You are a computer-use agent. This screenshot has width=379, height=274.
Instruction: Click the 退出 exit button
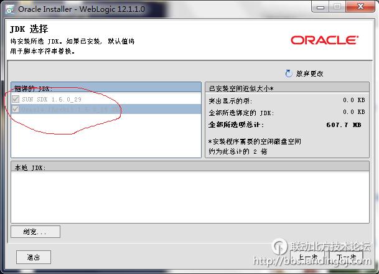coord(34,257)
